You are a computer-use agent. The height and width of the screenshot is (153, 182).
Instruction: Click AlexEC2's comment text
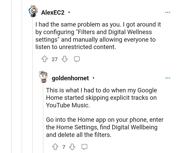click(x=98, y=36)
